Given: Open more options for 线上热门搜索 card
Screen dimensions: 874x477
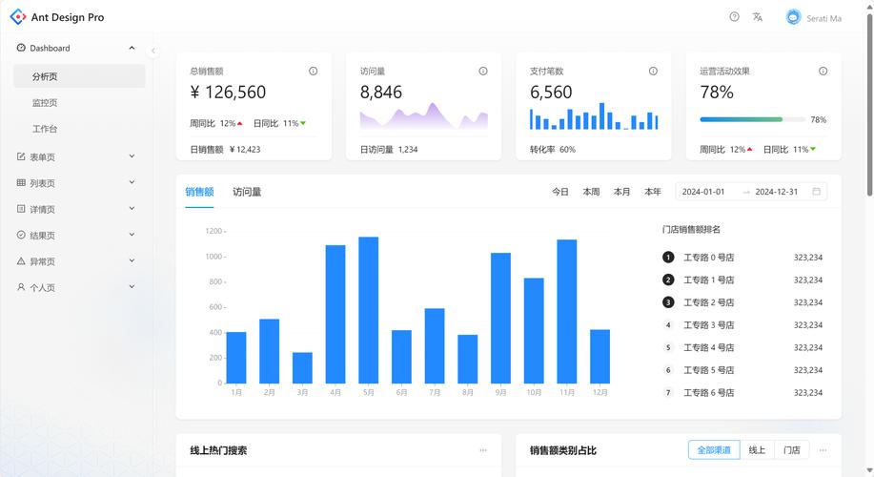Looking at the screenshot, I should pyautogui.click(x=483, y=450).
